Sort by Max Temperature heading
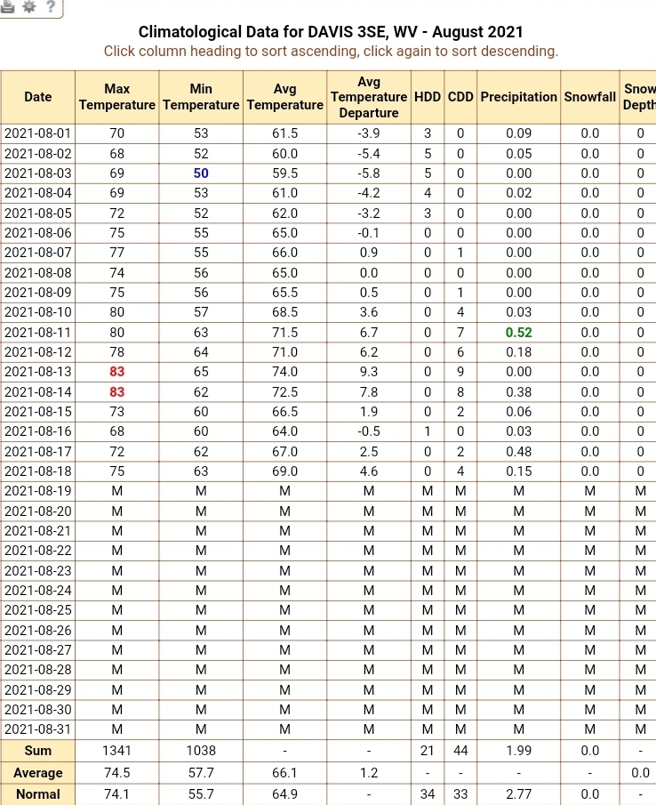The image size is (656, 805). click(117, 97)
